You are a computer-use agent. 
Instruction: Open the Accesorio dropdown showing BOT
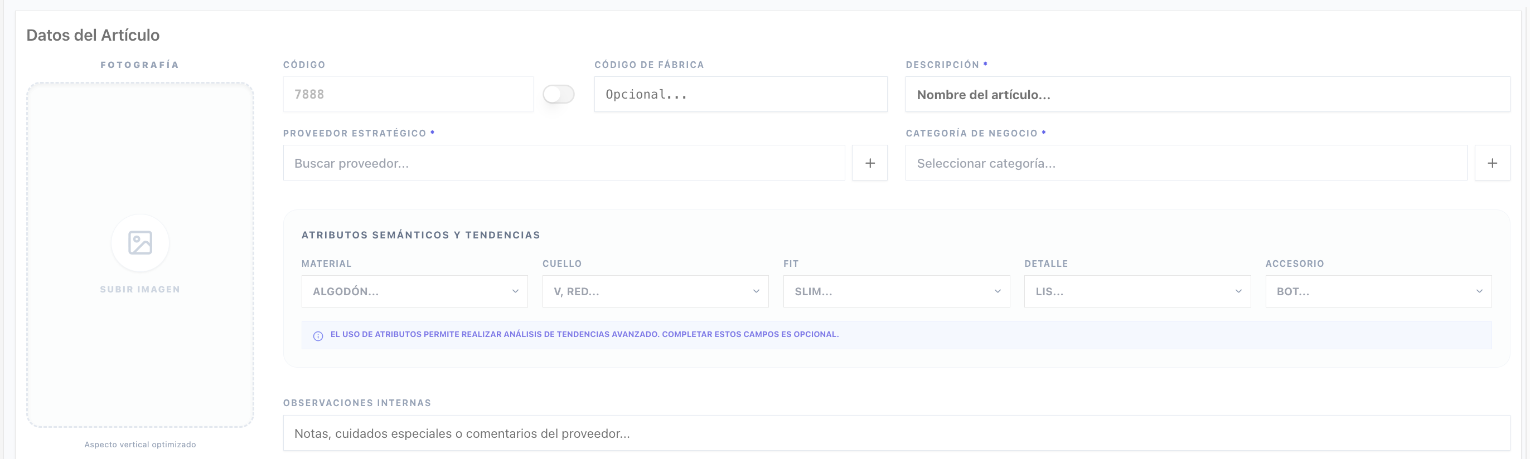(1378, 291)
